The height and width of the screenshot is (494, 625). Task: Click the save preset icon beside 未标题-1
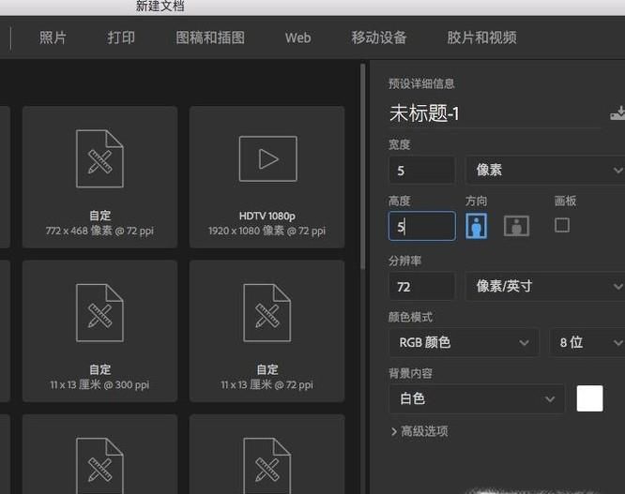[617, 113]
